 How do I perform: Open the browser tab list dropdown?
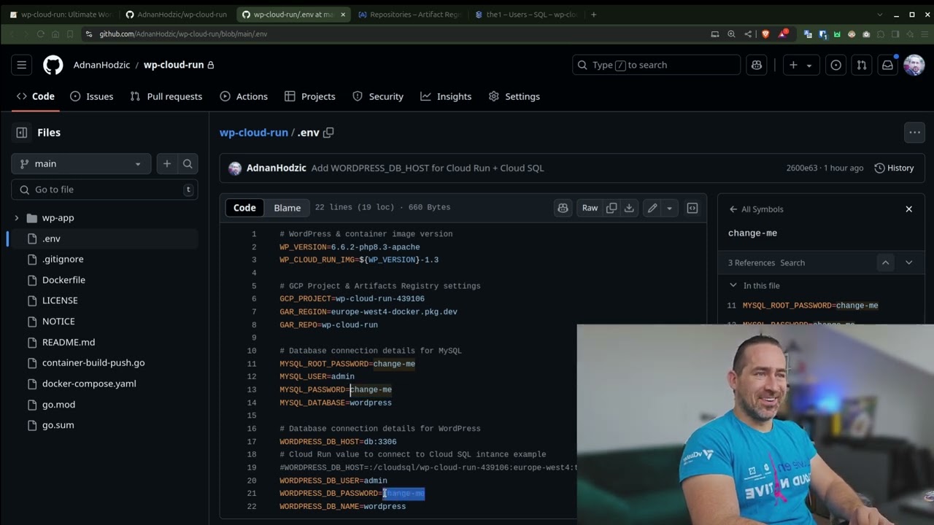pyautogui.click(x=879, y=15)
